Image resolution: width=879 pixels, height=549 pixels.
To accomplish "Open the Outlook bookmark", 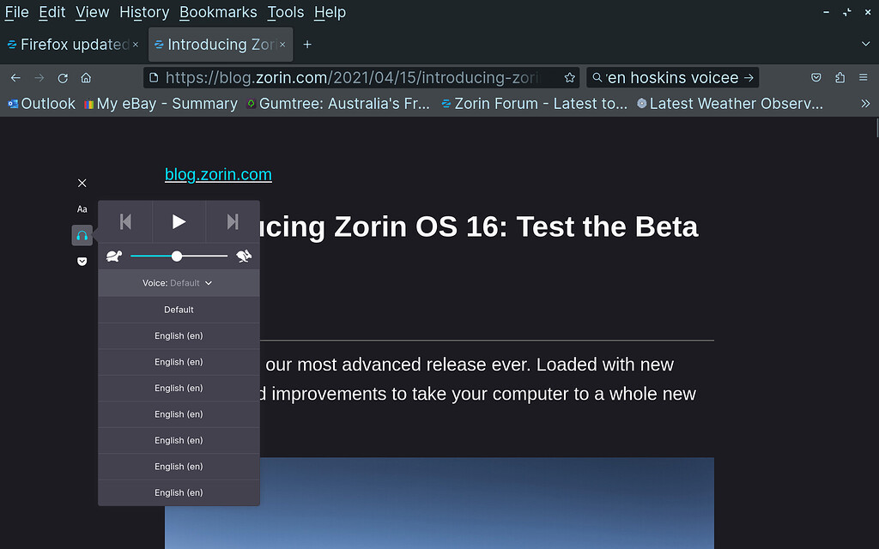I will pos(41,104).
